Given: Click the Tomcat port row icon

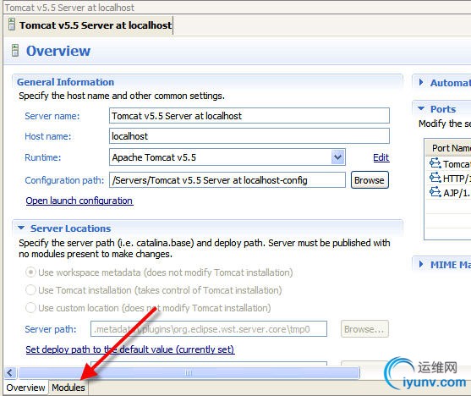Looking at the screenshot, I should [x=435, y=163].
